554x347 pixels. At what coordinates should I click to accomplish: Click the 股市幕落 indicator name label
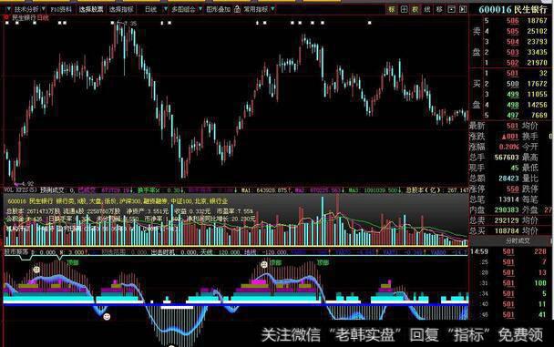tap(16, 252)
